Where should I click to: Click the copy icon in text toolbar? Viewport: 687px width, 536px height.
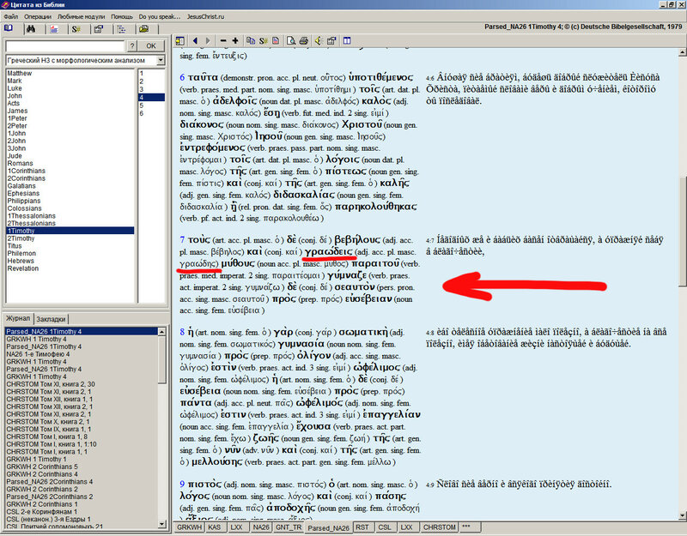pyautogui.click(x=251, y=40)
